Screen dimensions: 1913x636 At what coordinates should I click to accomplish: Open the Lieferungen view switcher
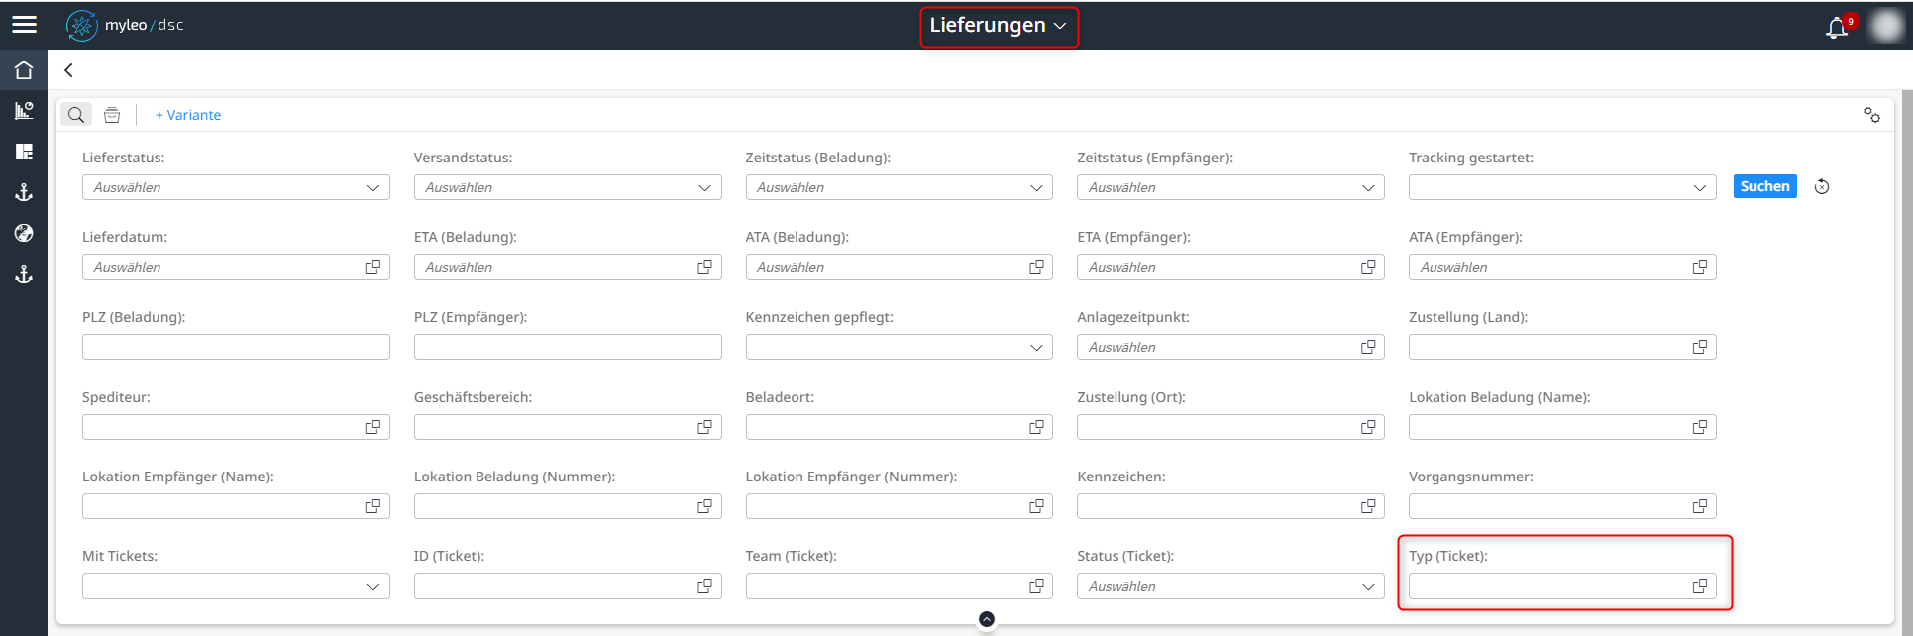coord(998,26)
